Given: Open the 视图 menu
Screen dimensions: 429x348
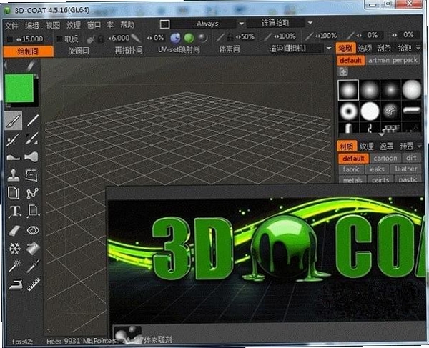Looking at the screenshot, I should click(53, 26).
